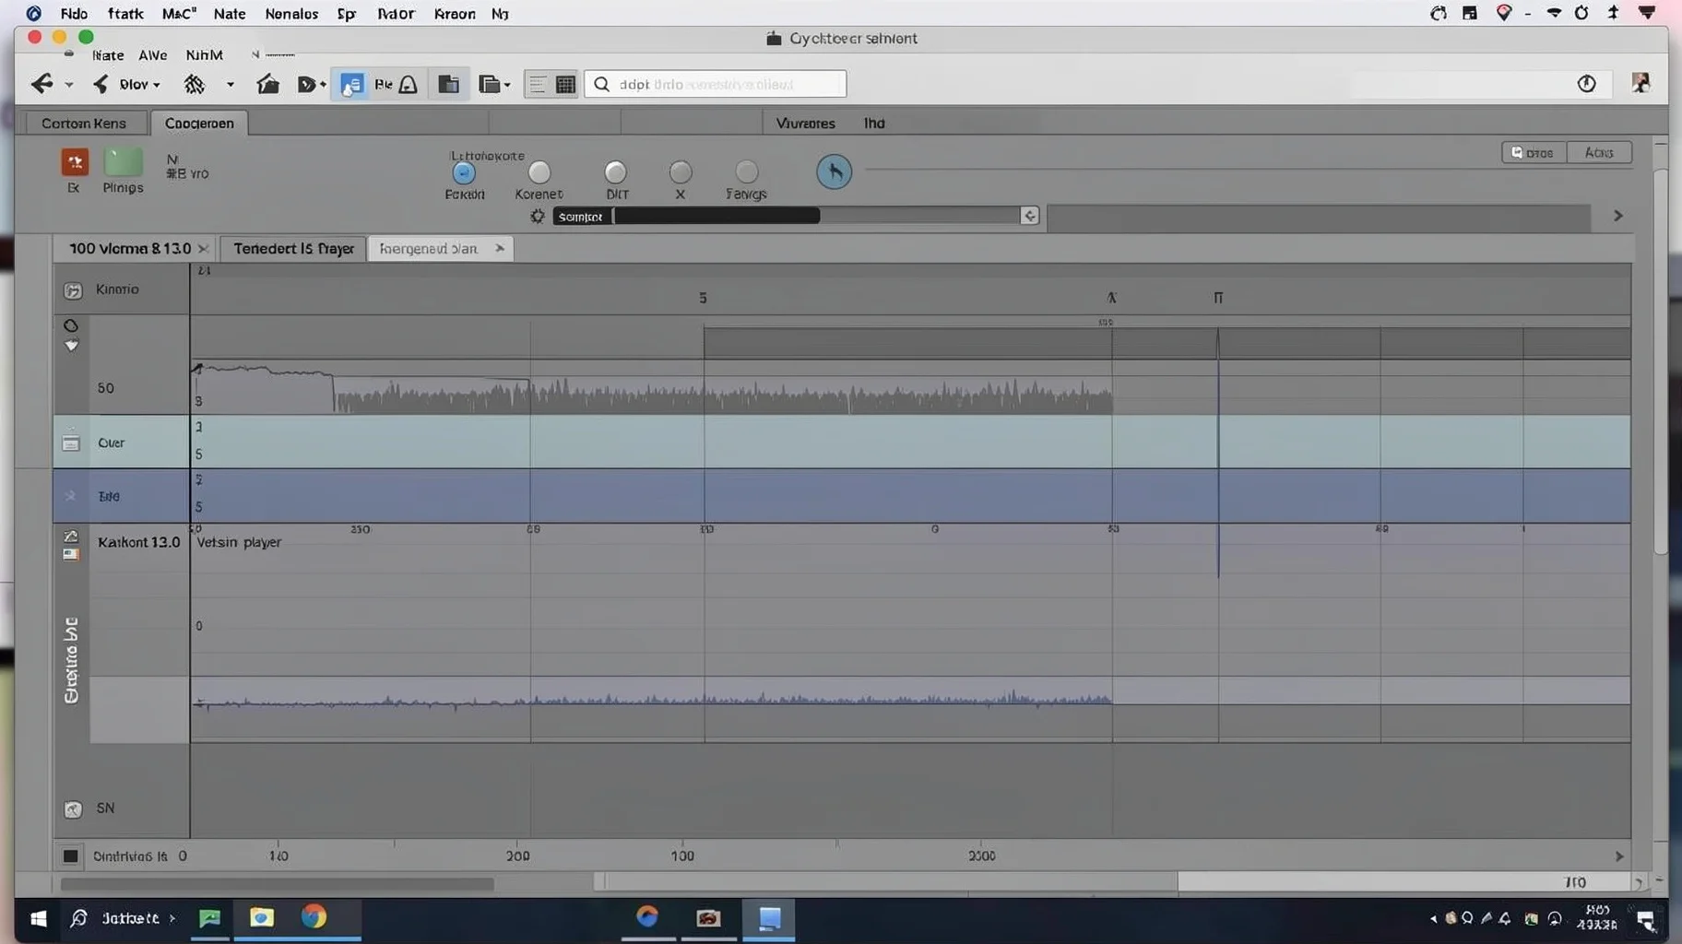The height and width of the screenshot is (944, 1682).
Task: Select the Fokton radio button
Action: [463, 172]
